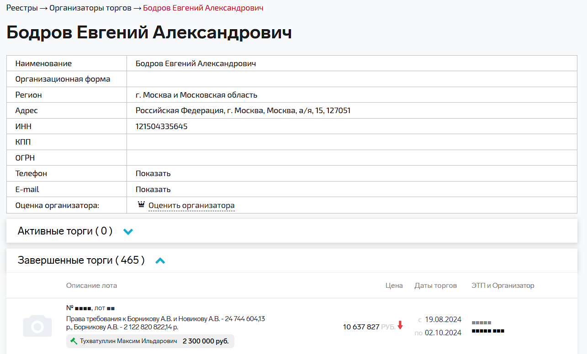Select the Наименование value Бодров Евгений Александрович
This screenshot has height=354, width=587.
196,63
